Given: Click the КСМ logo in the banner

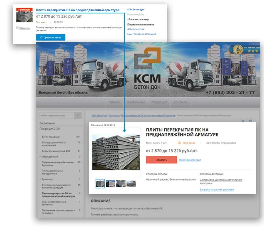Looking at the screenshot, I should coord(147,68).
